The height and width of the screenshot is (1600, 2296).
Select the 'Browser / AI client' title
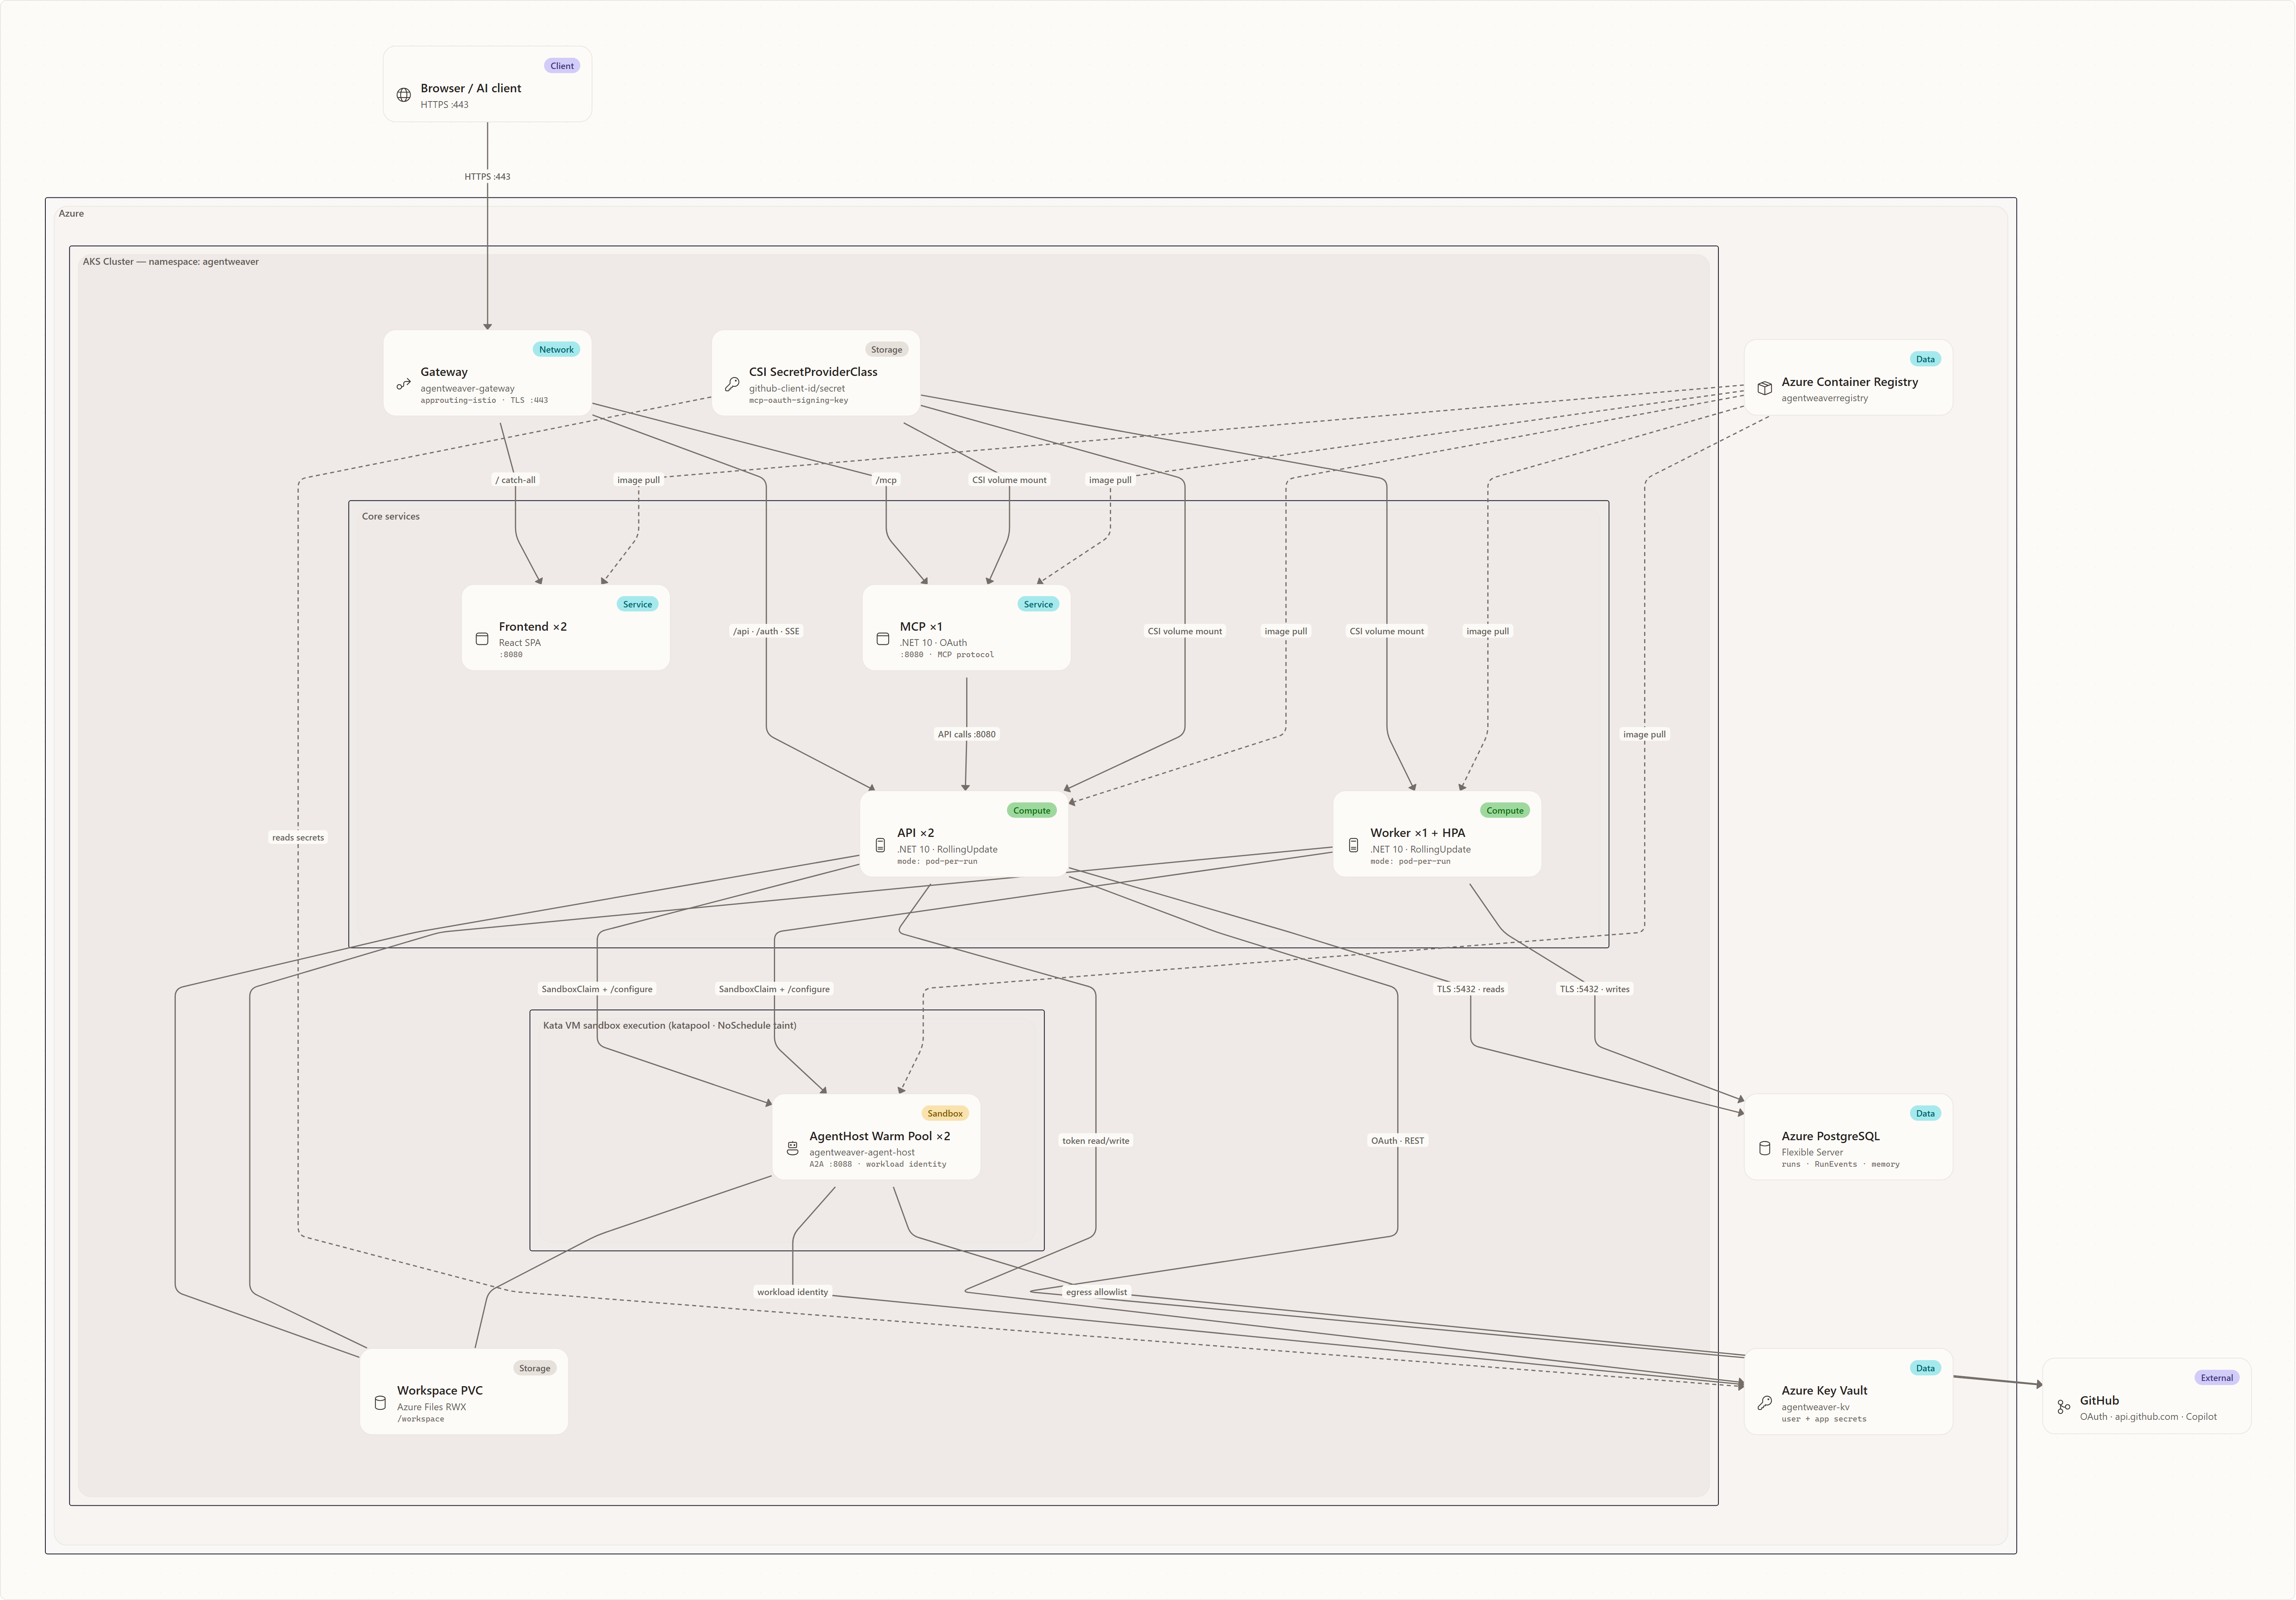click(471, 88)
